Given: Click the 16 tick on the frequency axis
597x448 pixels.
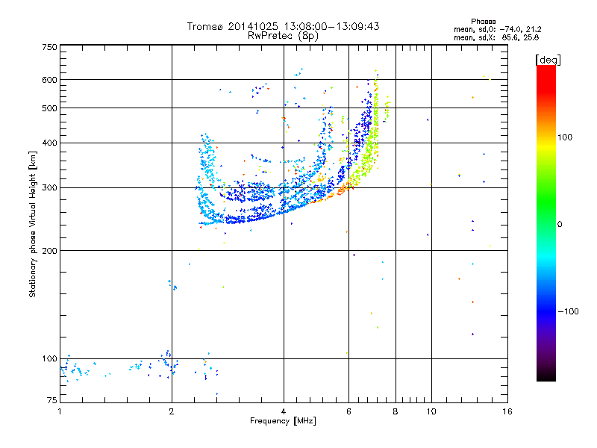Looking at the screenshot, I should [507, 411].
